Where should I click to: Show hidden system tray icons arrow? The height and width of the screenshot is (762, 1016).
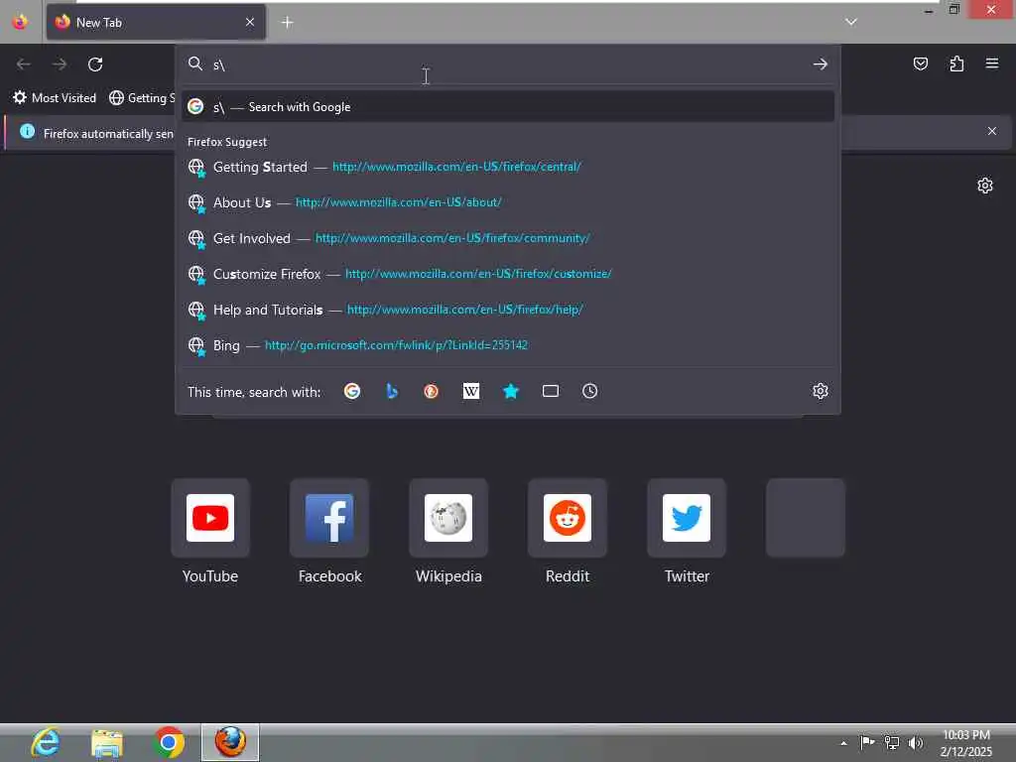click(843, 743)
